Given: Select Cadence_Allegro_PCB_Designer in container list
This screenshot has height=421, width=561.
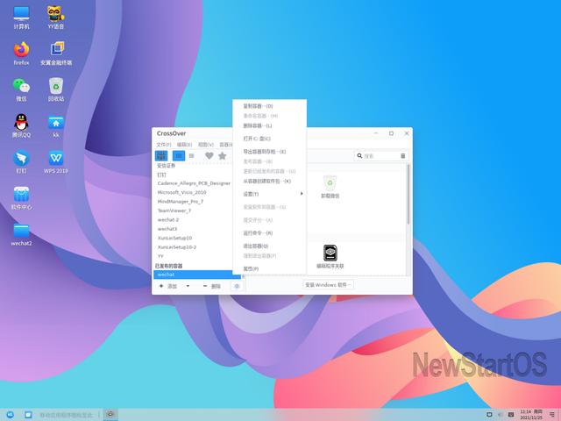Looking at the screenshot, I should click(194, 183).
